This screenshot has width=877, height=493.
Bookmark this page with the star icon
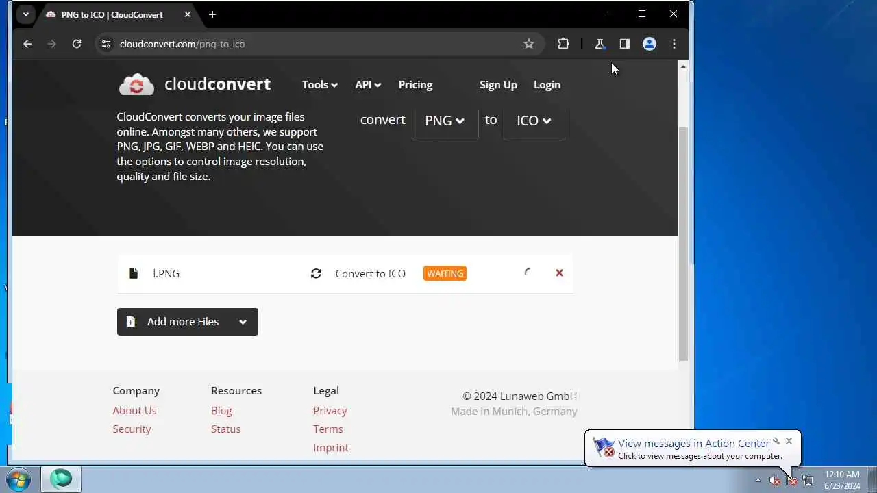coord(529,44)
